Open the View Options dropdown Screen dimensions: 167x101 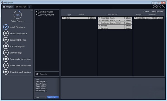[158, 11]
